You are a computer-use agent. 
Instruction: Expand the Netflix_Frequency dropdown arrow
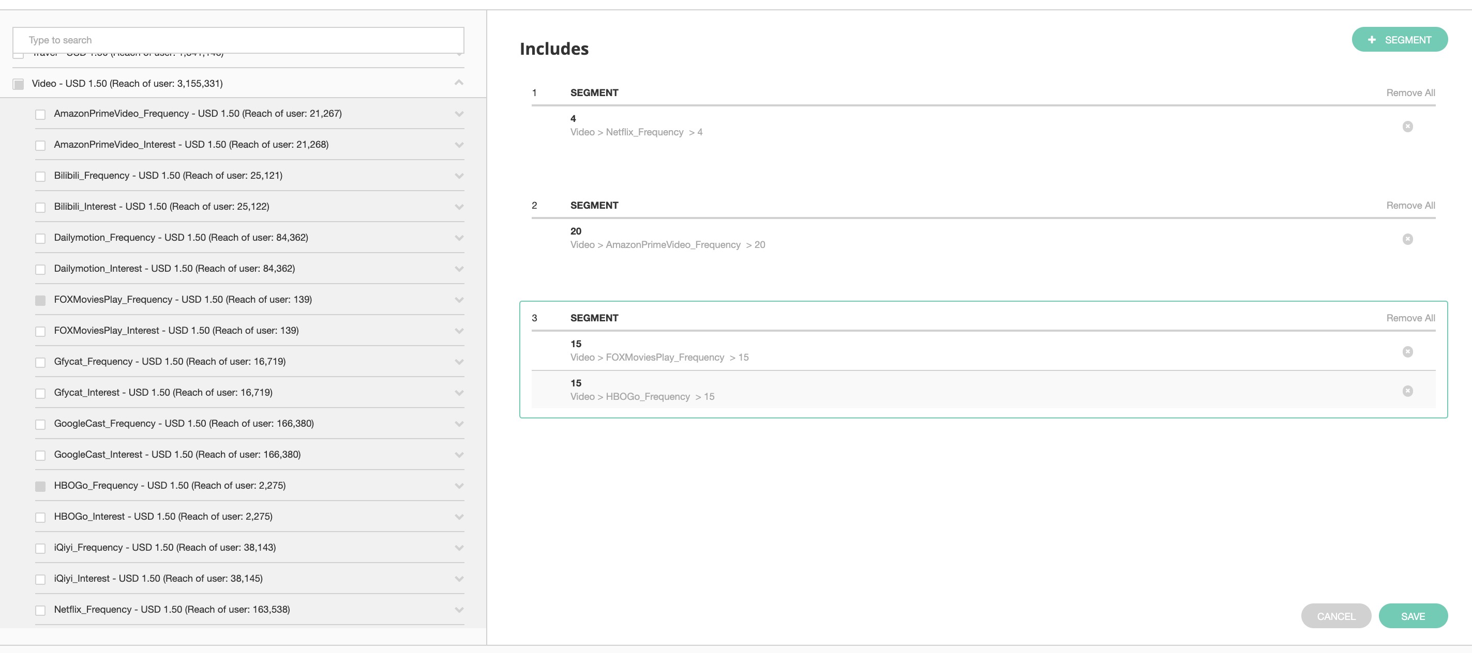coord(459,610)
